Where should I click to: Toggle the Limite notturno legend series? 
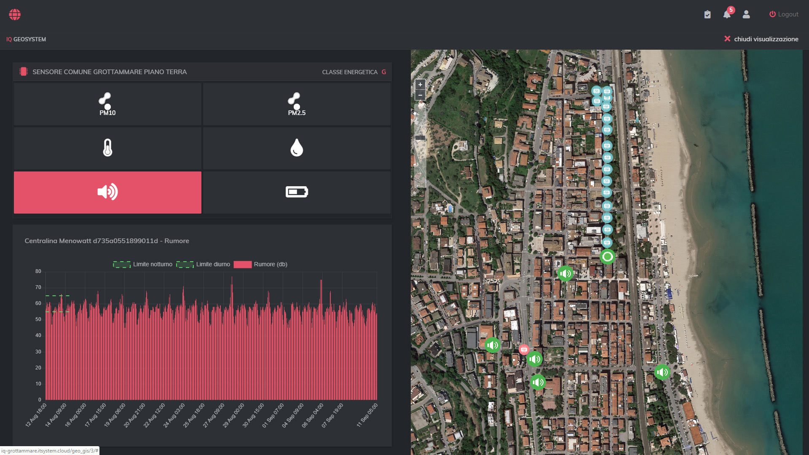(142, 264)
